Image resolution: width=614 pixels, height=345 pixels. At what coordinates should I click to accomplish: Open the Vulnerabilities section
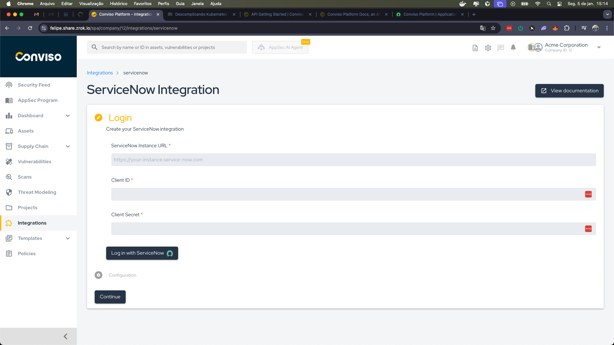pos(35,161)
